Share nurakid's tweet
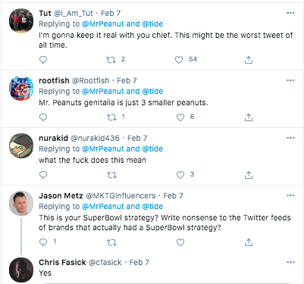This screenshot has width=304, height=284. pos(249,175)
